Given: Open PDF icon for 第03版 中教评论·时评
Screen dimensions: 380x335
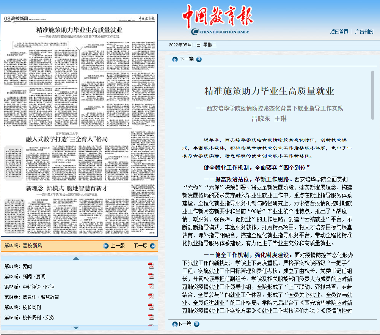Looking at the screenshot, I should click(x=151, y=286).
